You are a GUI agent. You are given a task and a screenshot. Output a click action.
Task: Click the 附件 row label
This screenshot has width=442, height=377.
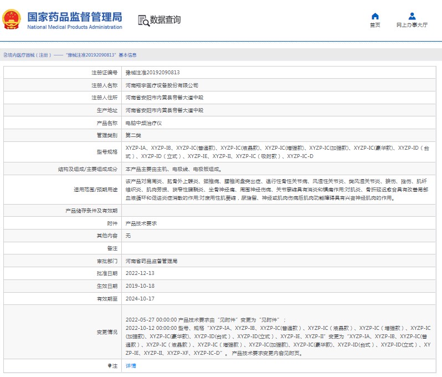[112, 223]
